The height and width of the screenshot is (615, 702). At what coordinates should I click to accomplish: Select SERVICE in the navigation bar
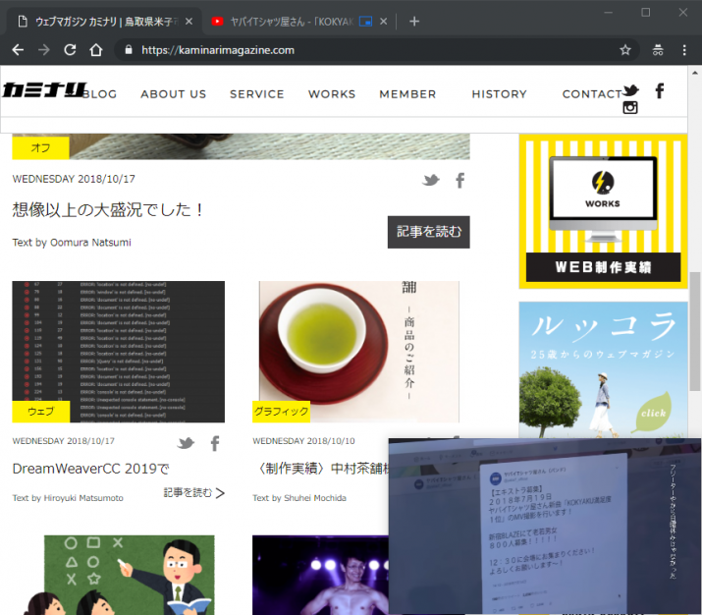257,94
